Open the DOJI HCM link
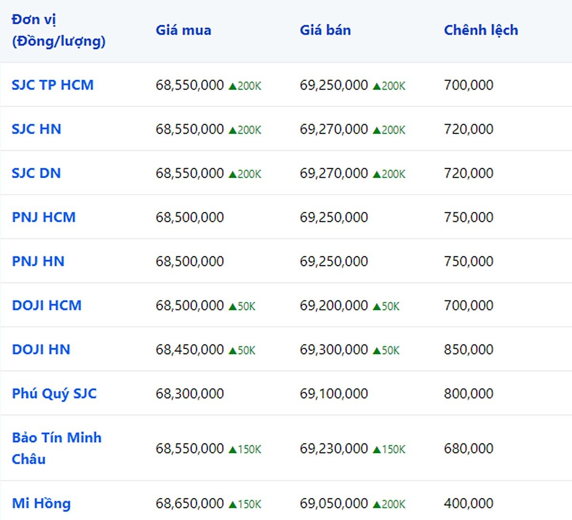Screen dimensions: 572x520 [x=47, y=305]
